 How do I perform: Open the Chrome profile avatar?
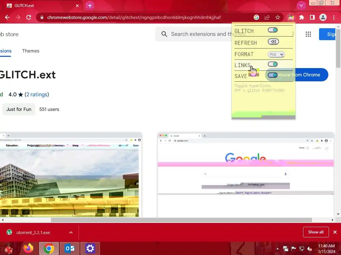(x=323, y=17)
